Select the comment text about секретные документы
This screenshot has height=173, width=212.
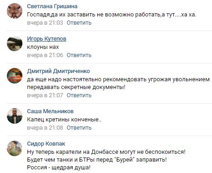118,83
